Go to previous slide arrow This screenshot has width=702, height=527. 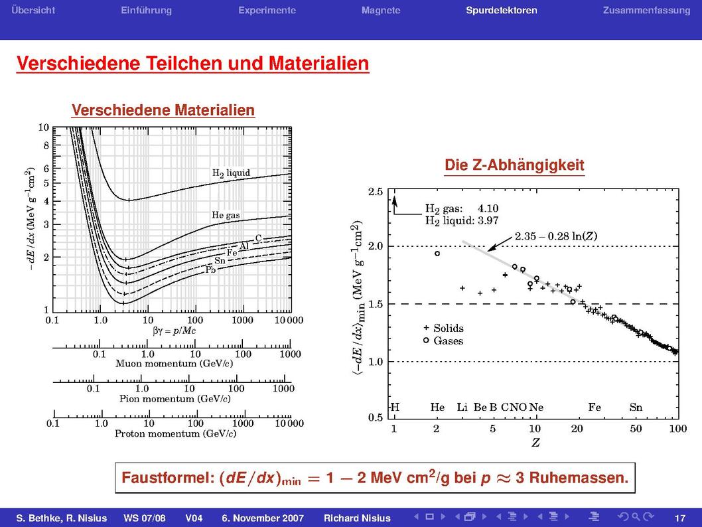click(417, 516)
